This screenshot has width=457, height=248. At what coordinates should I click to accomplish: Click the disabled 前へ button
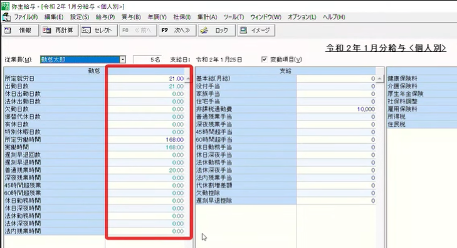click(x=138, y=30)
